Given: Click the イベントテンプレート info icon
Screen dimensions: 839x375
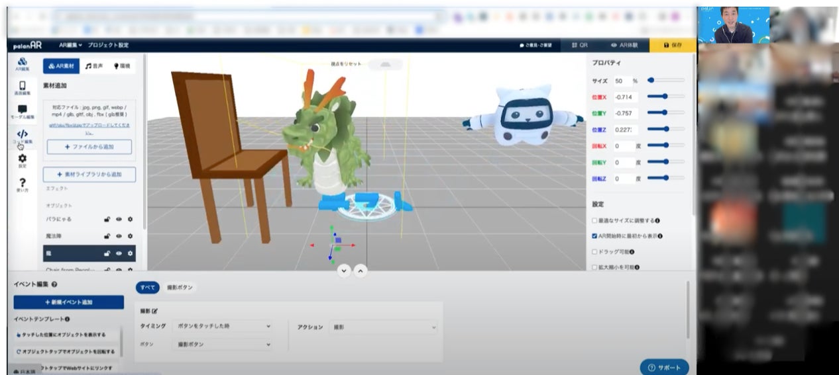Looking at the screenshot, I should (68, 319).
